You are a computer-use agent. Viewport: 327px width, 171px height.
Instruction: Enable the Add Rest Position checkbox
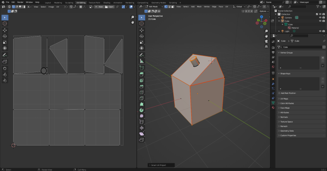[x=280, y=93]
